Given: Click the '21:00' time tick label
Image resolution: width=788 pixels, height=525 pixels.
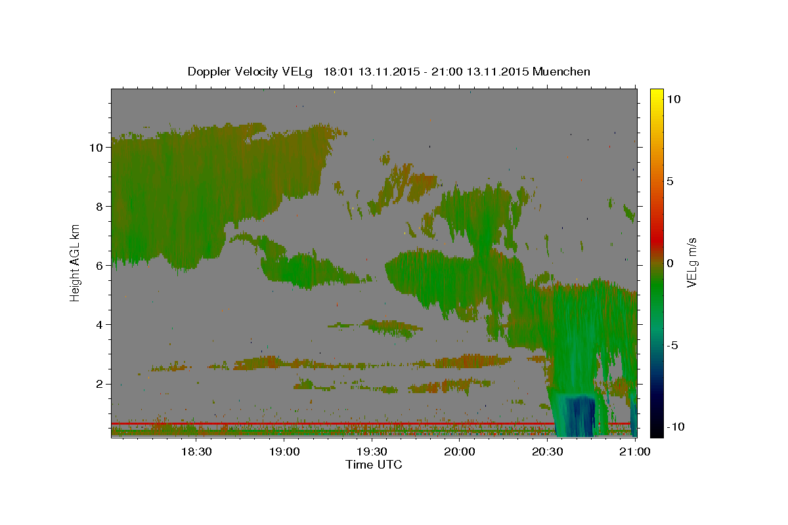Looking at the screenshot, I should coord(635,451).
